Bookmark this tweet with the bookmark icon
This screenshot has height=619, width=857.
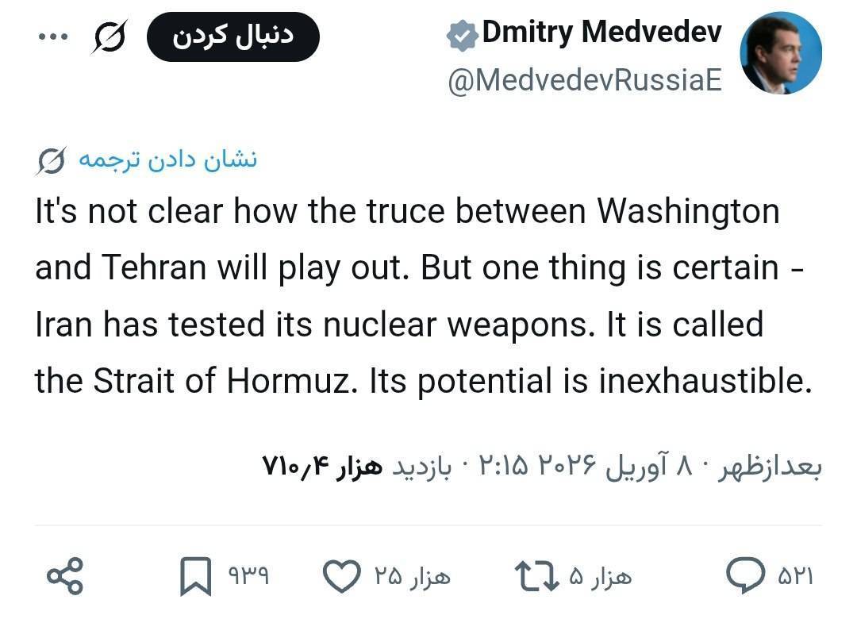195,577
